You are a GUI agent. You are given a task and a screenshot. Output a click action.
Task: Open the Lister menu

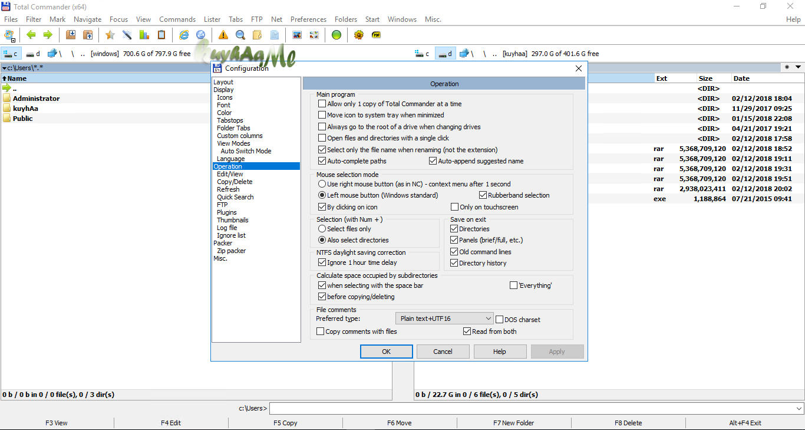pyautogui.click(x=213, y=19)
